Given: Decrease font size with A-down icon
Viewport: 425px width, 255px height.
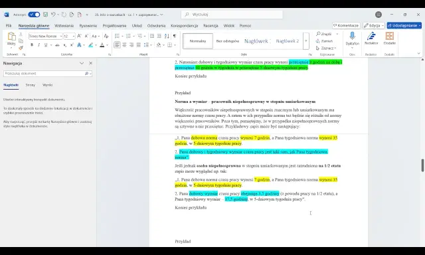Looking at the screenshot, I should 86,36.
